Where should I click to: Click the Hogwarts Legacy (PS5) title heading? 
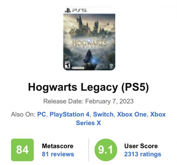[x=88, y=87]
